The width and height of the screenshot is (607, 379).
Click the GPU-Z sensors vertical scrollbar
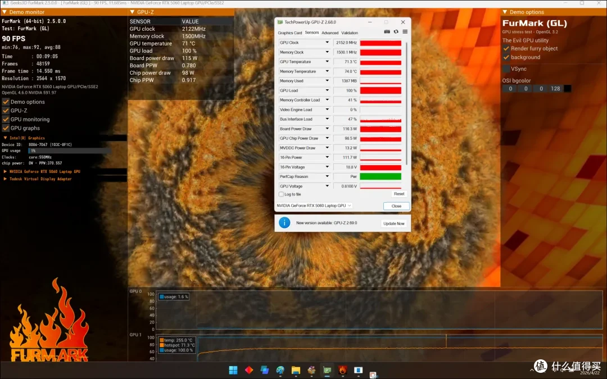[x=406, y=103]
